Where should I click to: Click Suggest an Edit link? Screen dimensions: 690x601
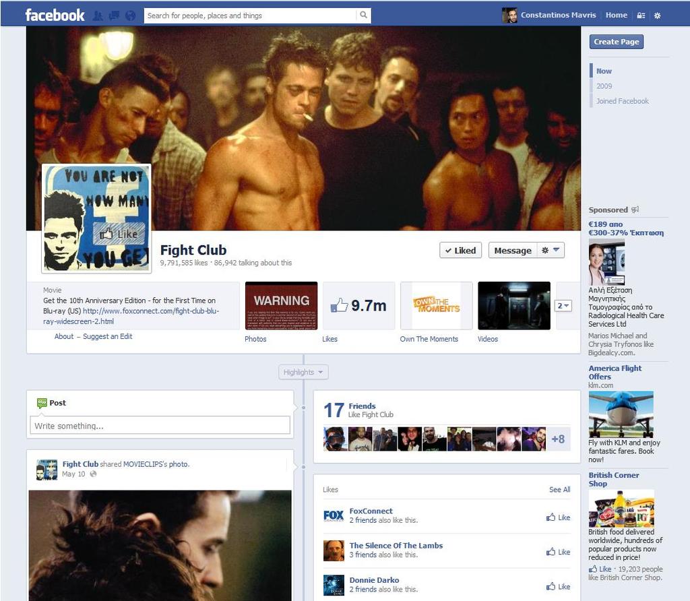[x=107, y=336]
